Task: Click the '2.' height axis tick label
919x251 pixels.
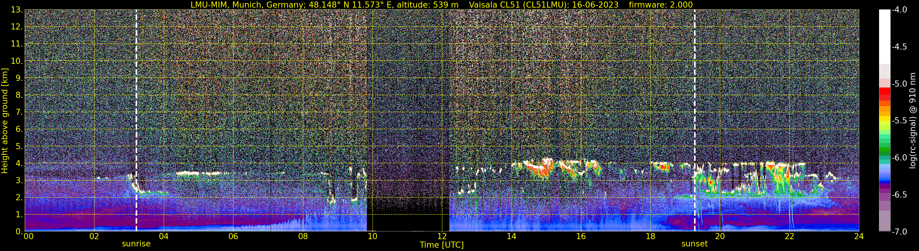Action: pos(19,197)
